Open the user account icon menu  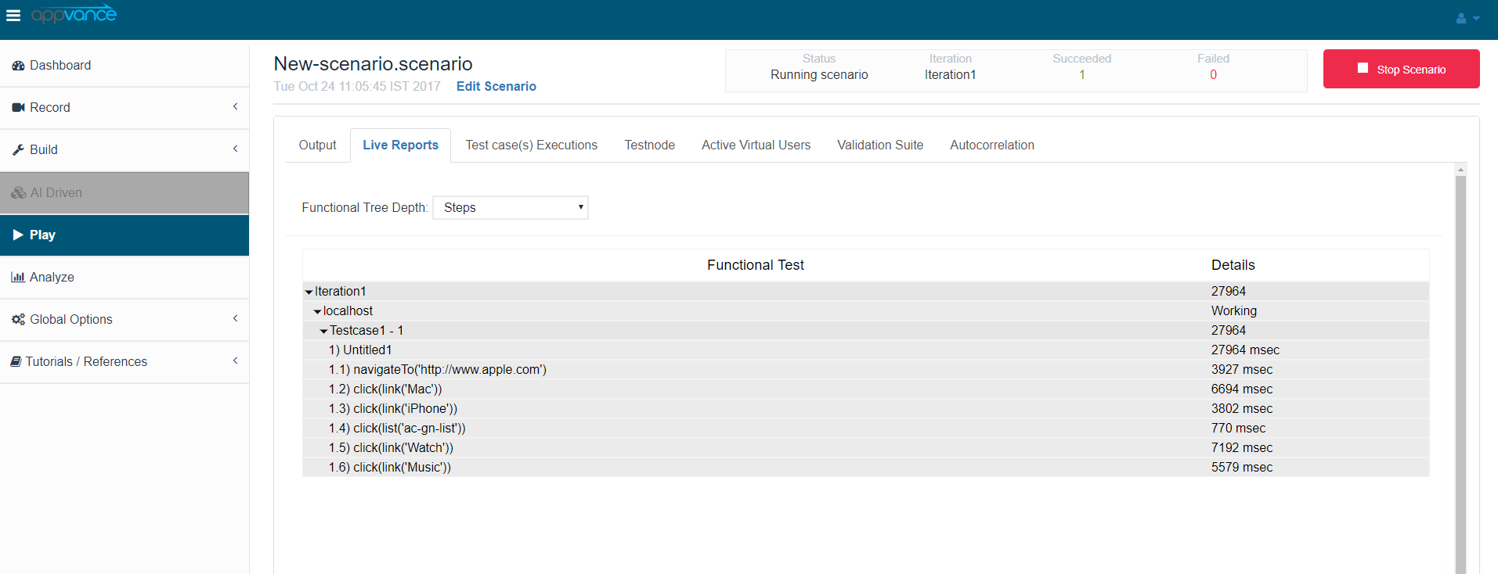point(1467,18)
